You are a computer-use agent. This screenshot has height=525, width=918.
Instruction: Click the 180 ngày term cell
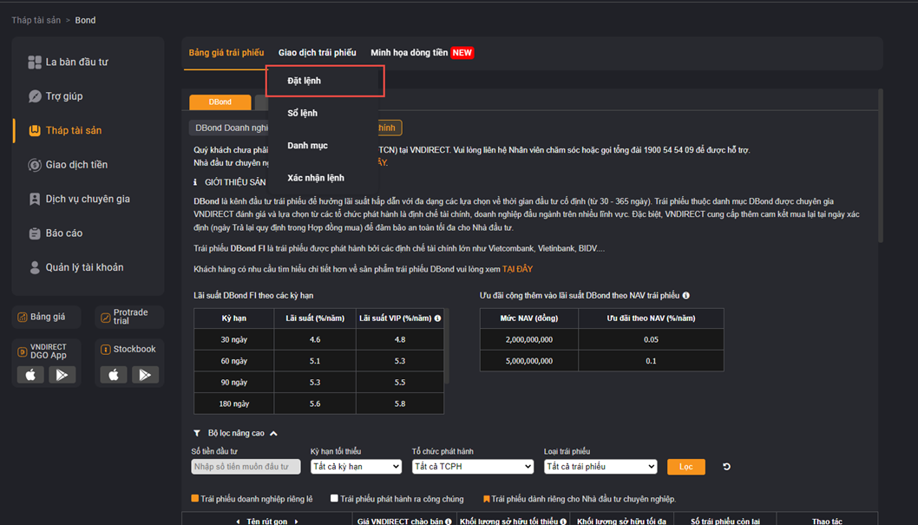234,404
